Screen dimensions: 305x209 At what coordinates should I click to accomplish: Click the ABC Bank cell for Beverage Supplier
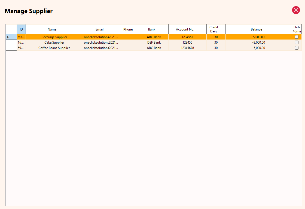point(154,37)
